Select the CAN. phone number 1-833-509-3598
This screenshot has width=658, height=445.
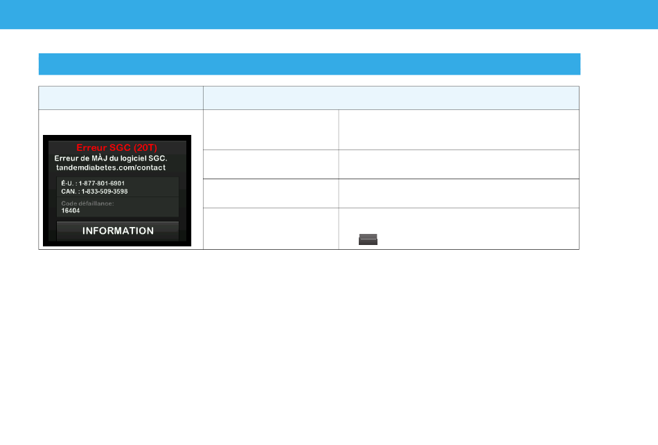click(105, 191)
